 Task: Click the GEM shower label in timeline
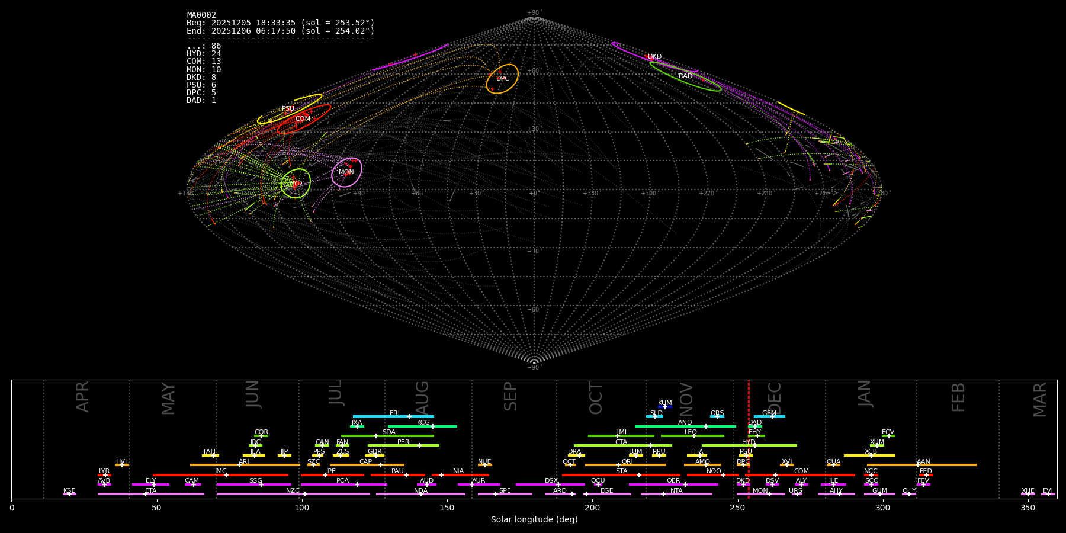(x=769, y=413)
